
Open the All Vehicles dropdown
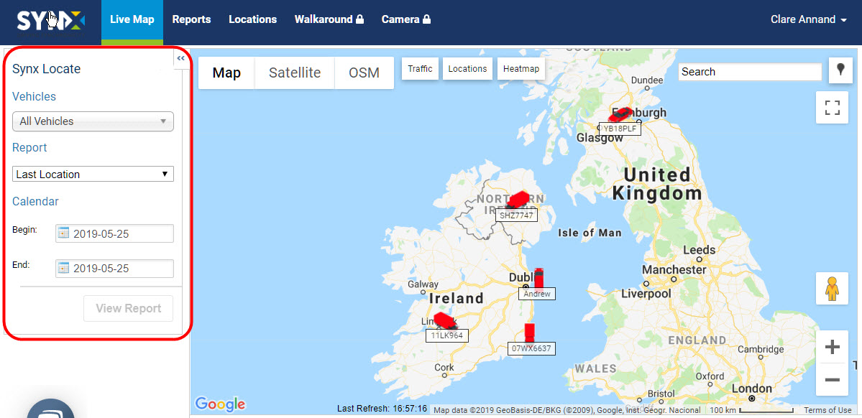[93, 121]
